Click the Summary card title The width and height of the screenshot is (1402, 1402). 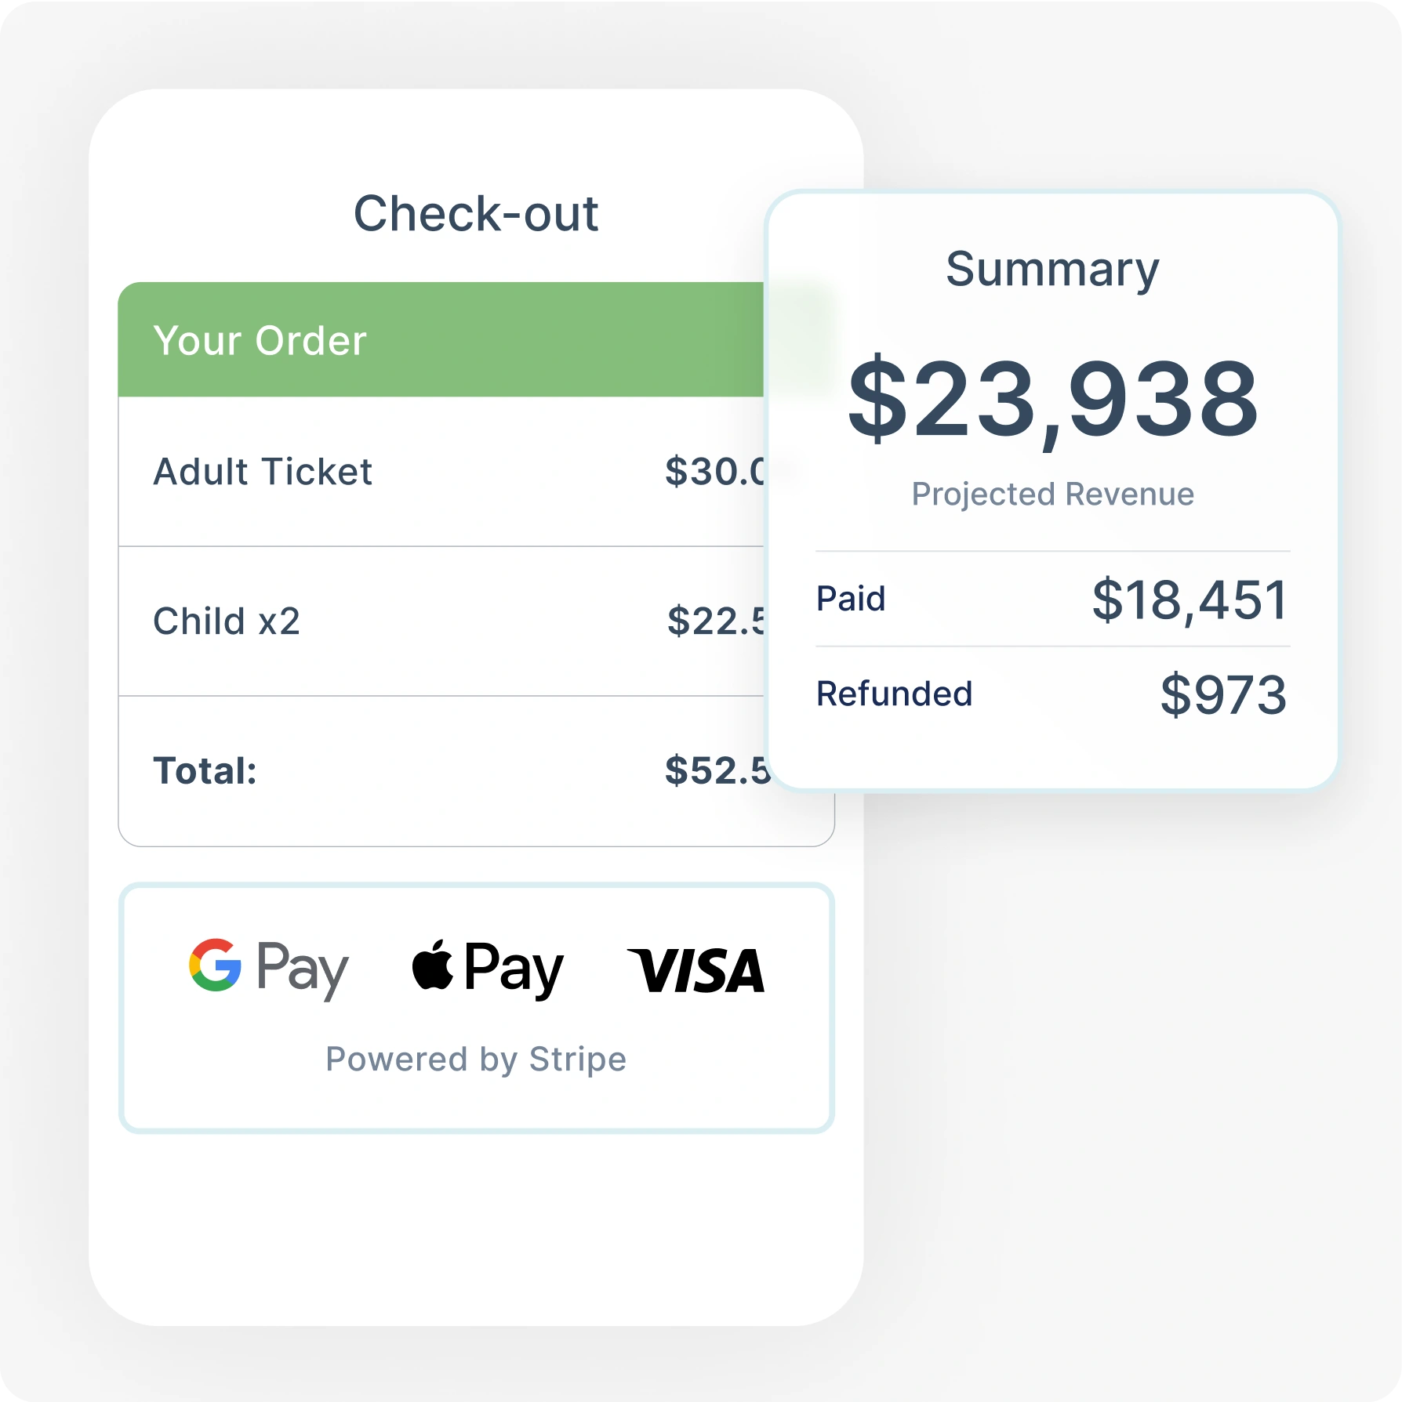tap(1052, 270)
